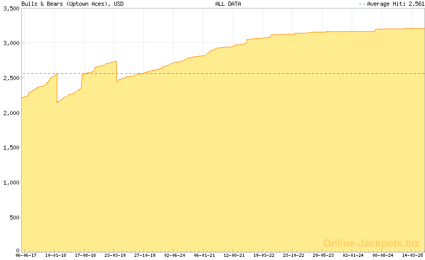Click the 1,000 y-axis value
The image size is (425, 260).
click(x=10, y=182)
